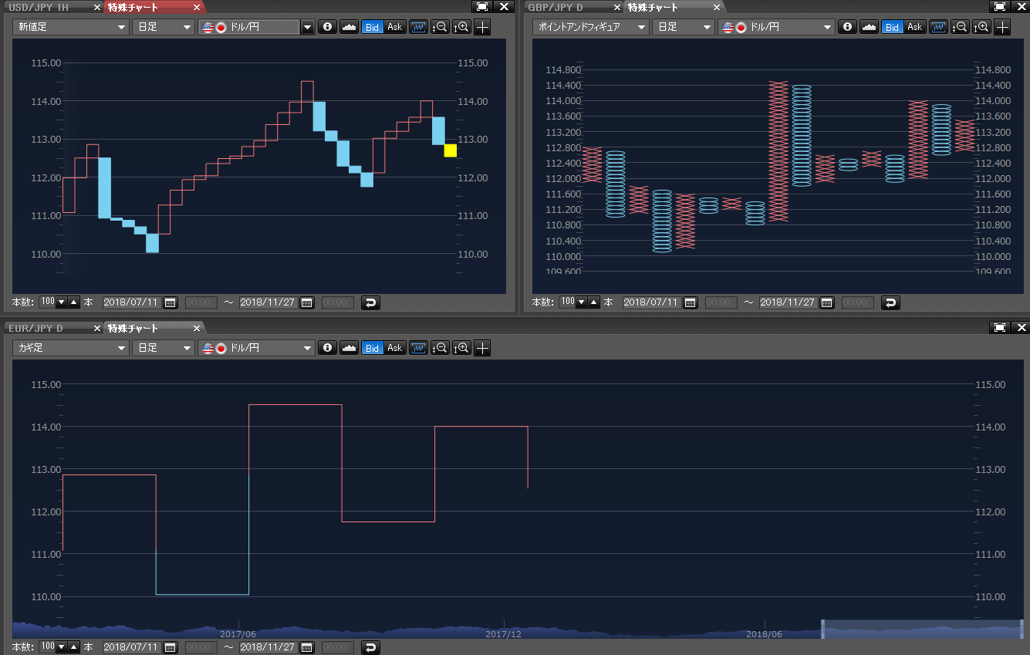Click reset arrow button in 新値足 panel
1030x655 pixels.
371,302
